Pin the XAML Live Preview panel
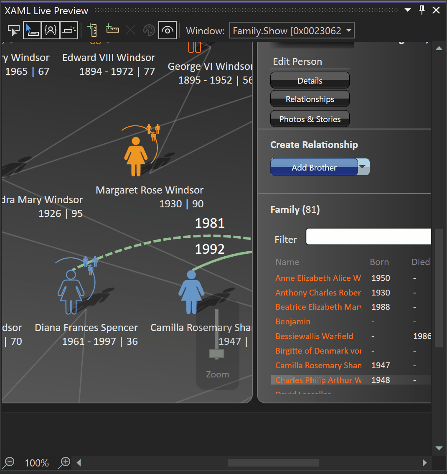Screen dimensions: 447x474 point(422,10)
